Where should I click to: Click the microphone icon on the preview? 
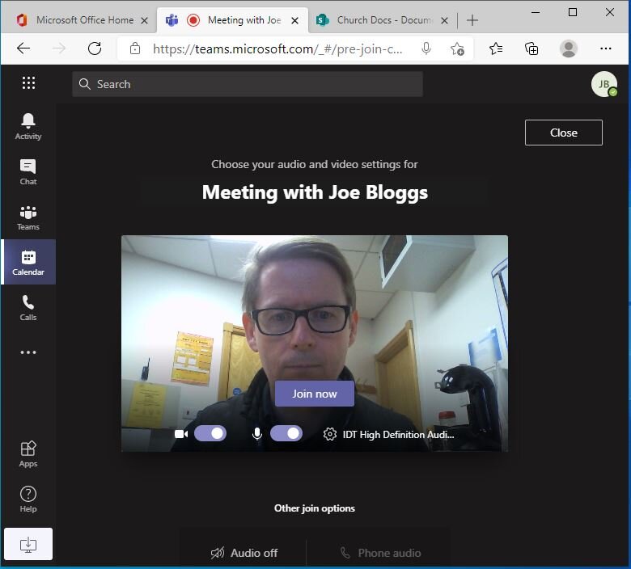pyautogui.click(x=257, y=434)
